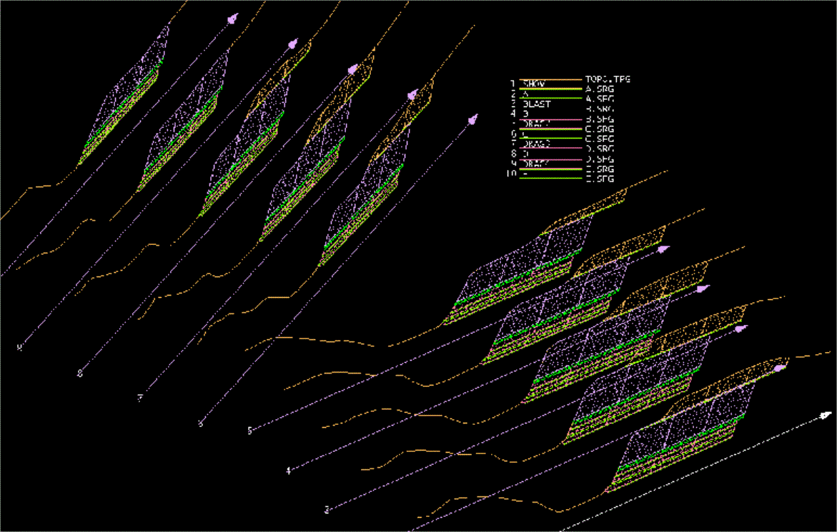The height and width of the screenshot is (532, 837).
Task: Select the section number label 8
Action: [x=80, y=373]
